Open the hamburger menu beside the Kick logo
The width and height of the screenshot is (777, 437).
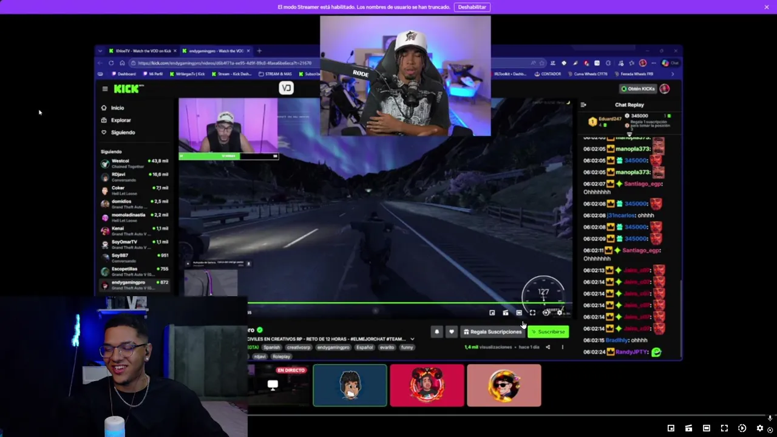point(105,89)
